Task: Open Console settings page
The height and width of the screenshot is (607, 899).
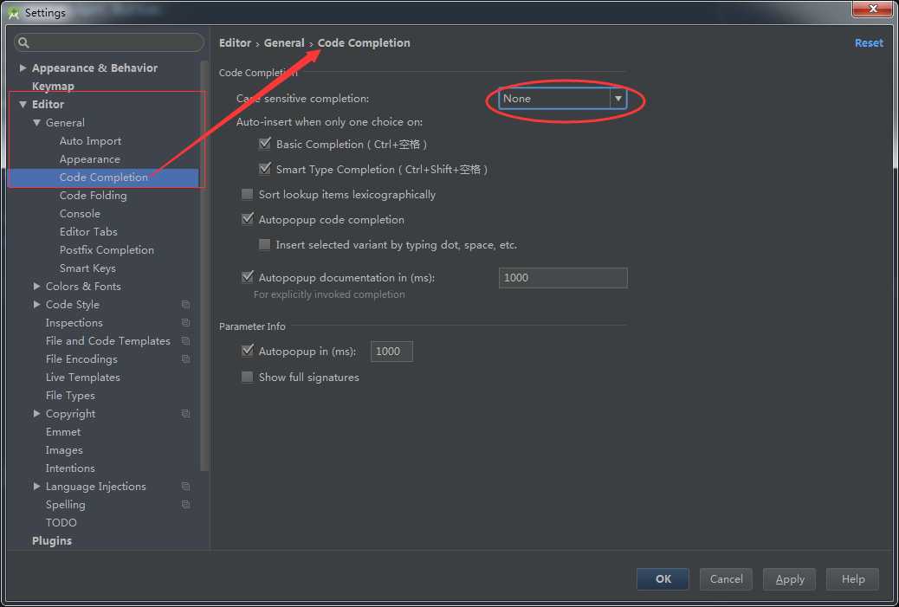Action: [x=80, y=213]
